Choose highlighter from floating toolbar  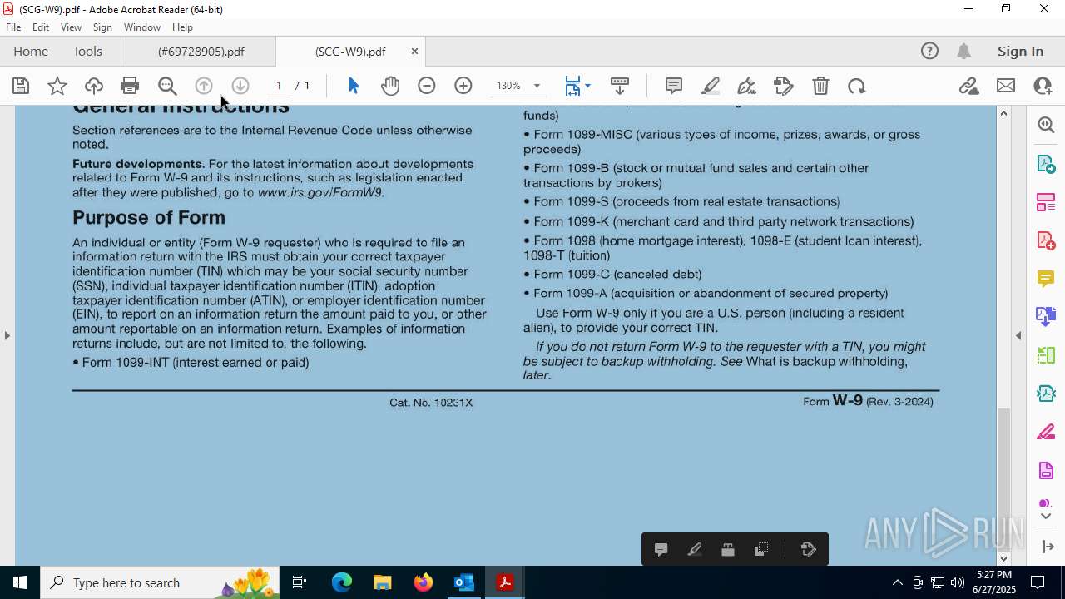695,549
